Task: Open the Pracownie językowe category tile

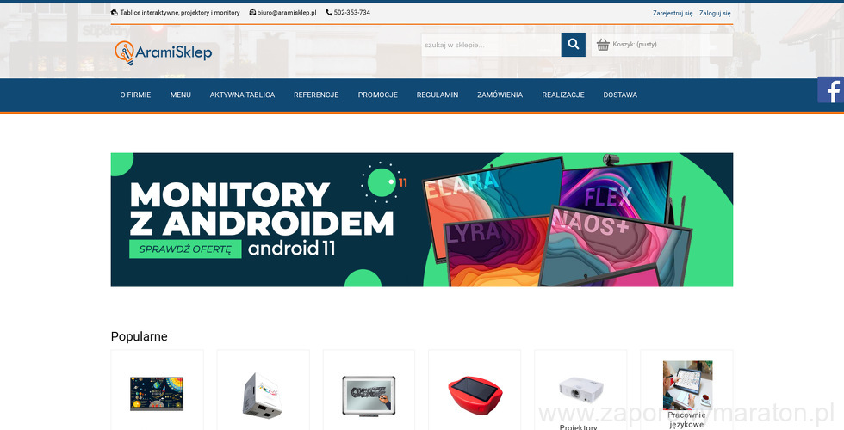Action: (686, 392)
